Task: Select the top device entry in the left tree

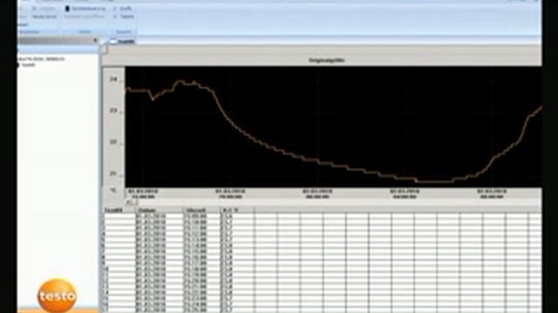Action: pyautogui.click(x=41, y=59)
